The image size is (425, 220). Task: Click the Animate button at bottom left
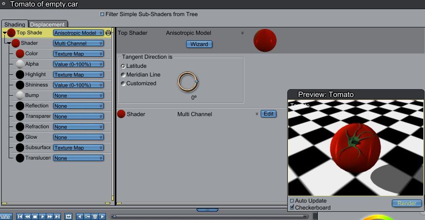(6, 217)
